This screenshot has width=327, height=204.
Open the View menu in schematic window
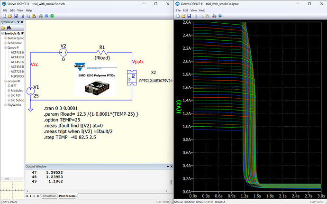[20, 10]
